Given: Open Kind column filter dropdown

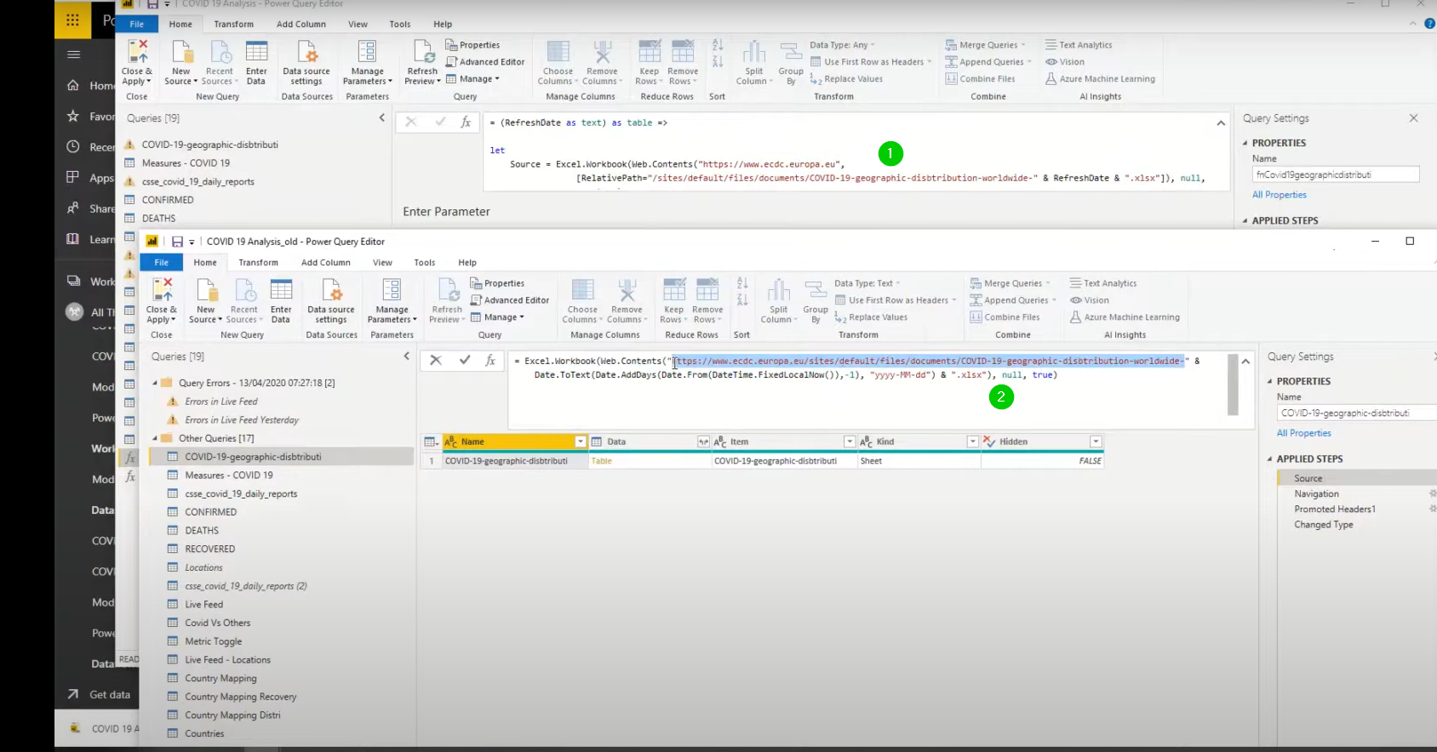Looking at the screenshot, I should tap(972, 442).
